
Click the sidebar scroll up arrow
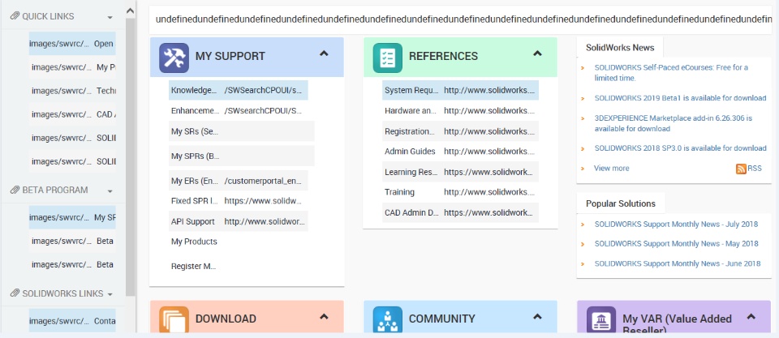click(130, 10)
